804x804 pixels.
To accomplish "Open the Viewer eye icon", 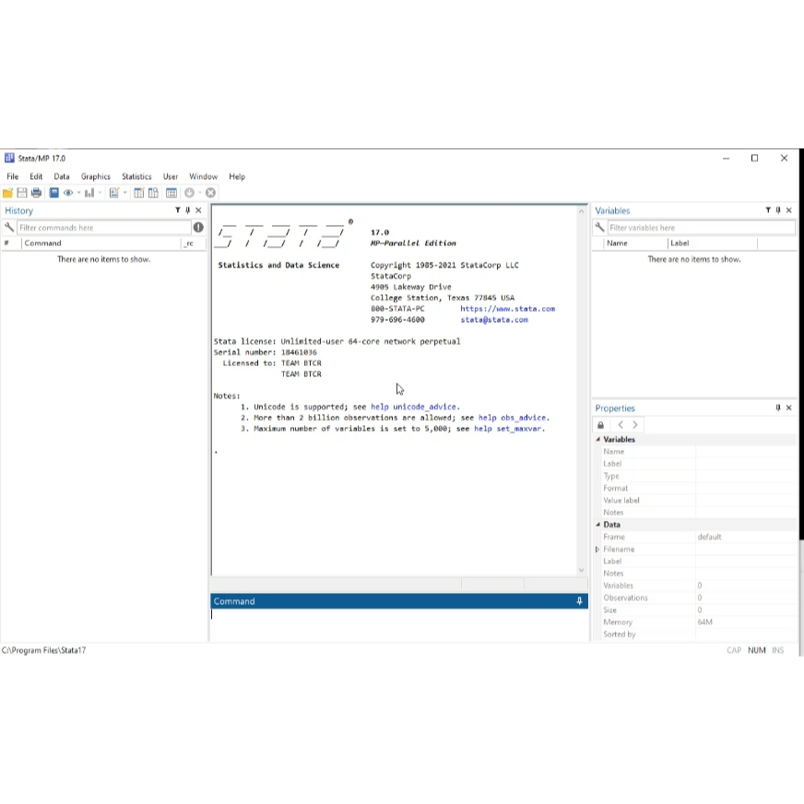I will [x=67, y=193].
